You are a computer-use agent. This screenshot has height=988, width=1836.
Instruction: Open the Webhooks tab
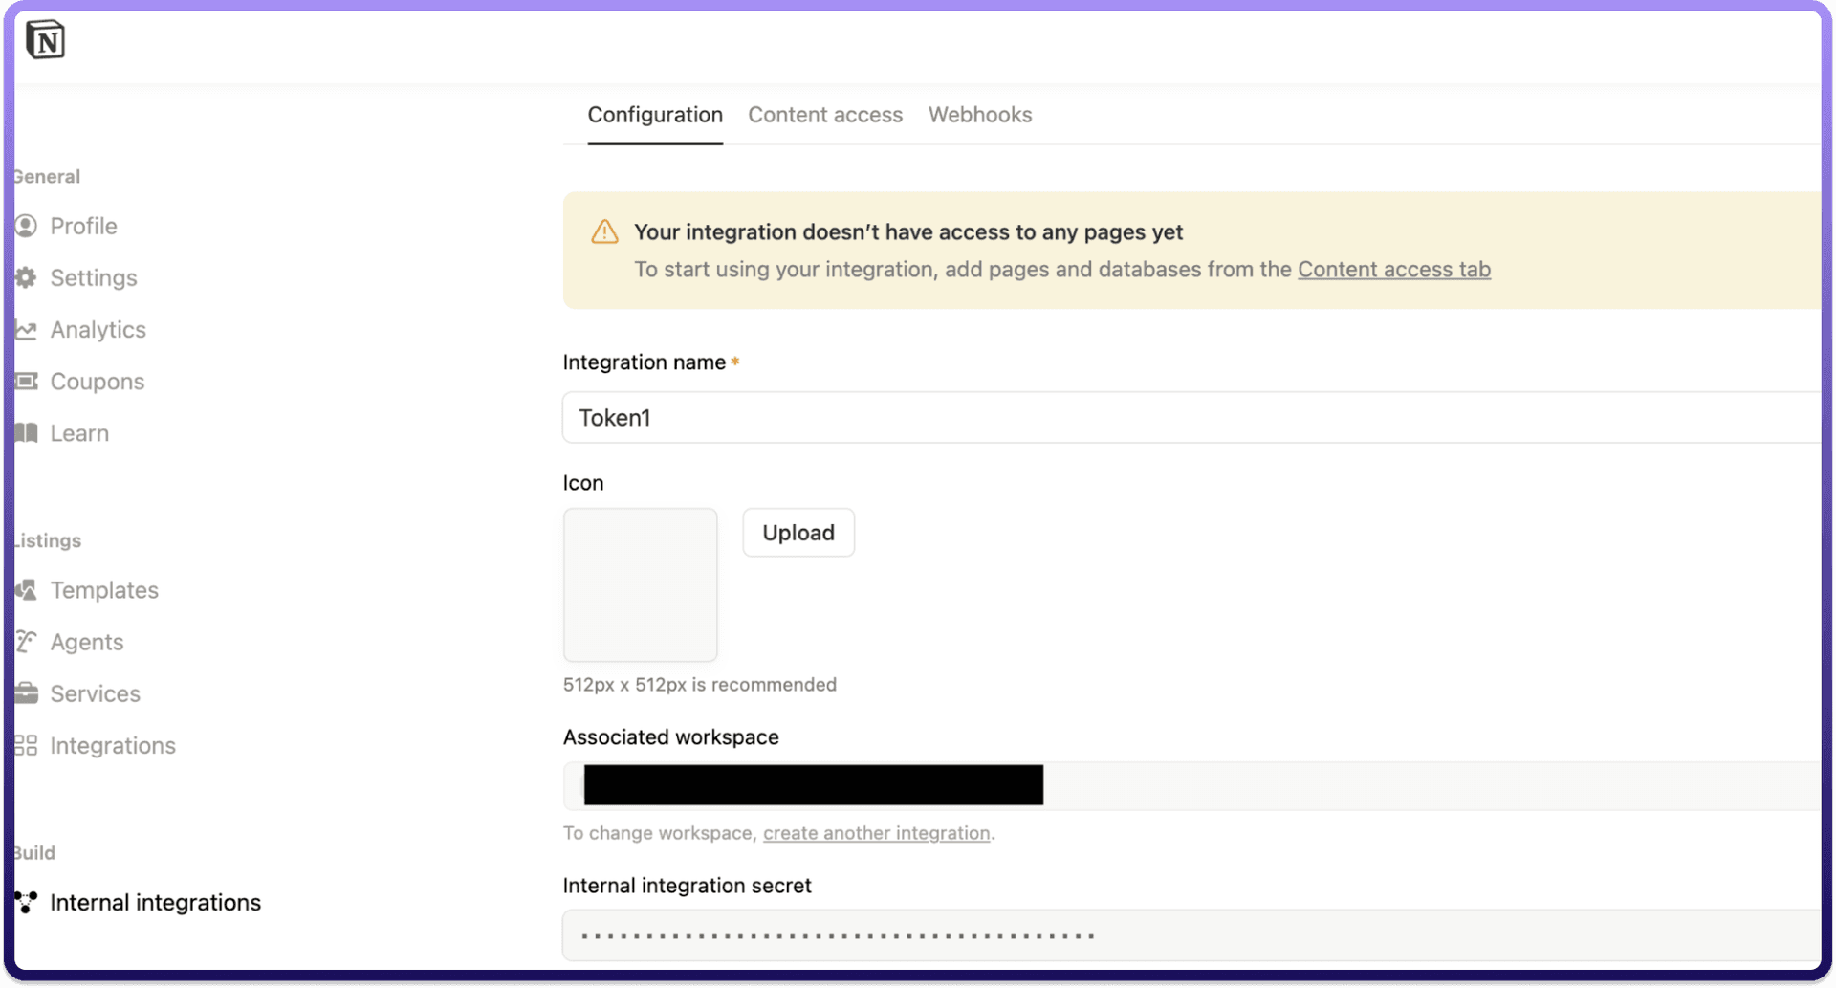pos(979,115)
